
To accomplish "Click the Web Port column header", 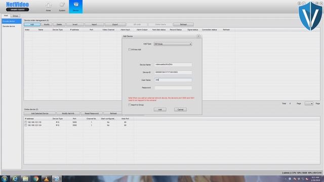I will click(125, 119).
